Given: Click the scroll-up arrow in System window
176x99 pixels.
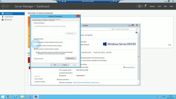Looking at the screenshot, I should 139,32.
